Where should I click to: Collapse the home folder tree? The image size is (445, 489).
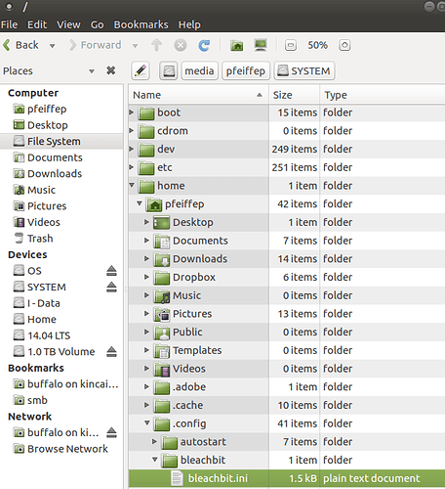point(132,185)
